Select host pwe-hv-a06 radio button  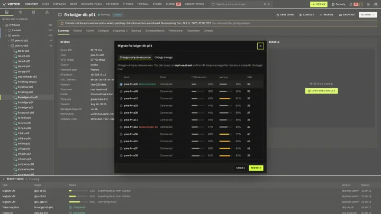[x=121, y=113]
